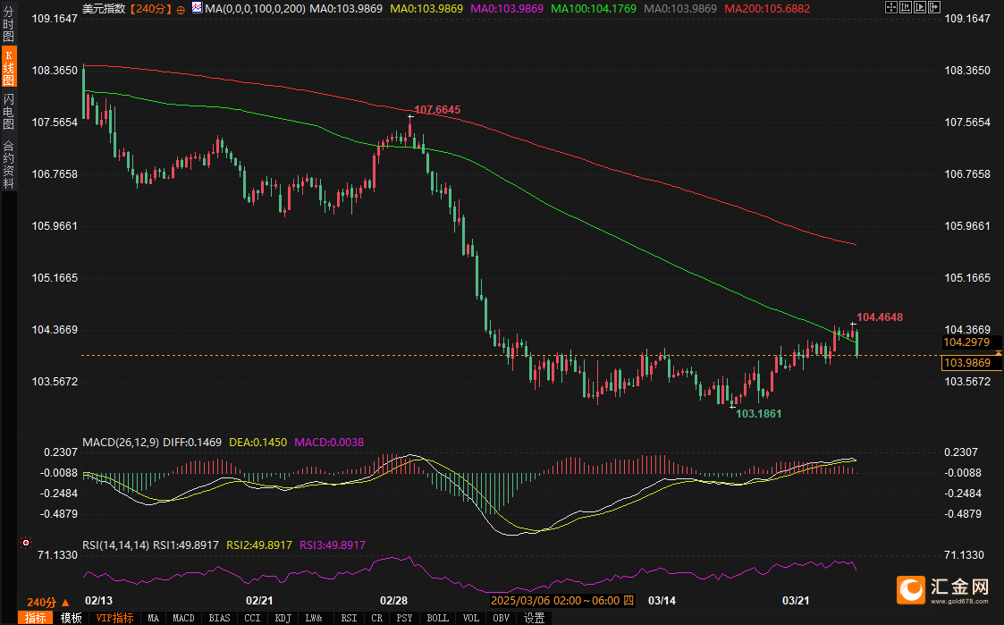The image size is (1004, 625).
Task: Select the MACD indicator button
Action: click(x=184, y=618)
